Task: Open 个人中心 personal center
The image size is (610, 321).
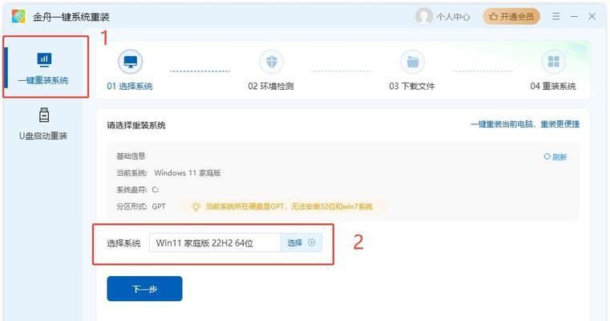Action: click(x=453, y=17)
